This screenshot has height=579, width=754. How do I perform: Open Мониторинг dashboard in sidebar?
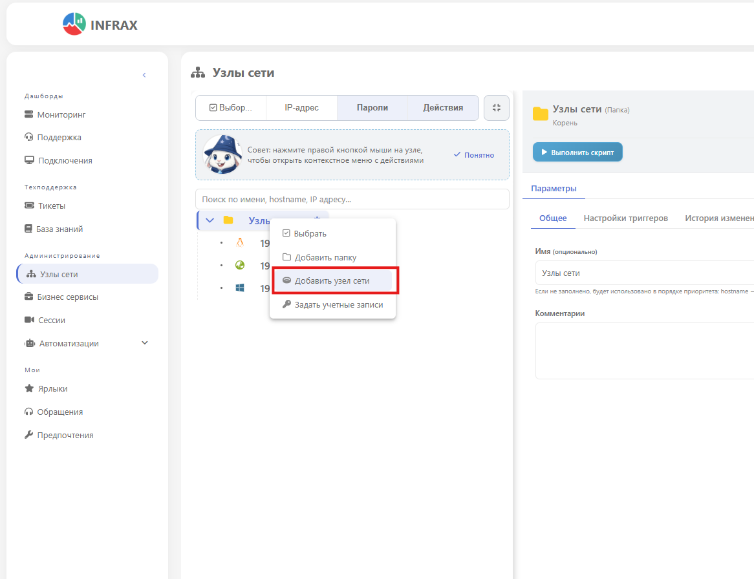(61, 114)
